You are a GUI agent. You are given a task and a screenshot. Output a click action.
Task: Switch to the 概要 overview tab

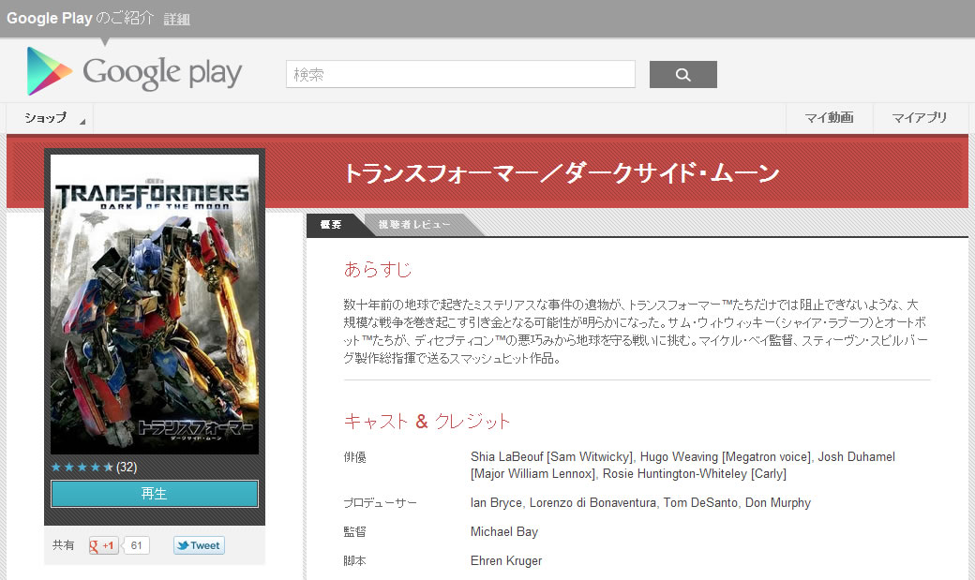point(331,225)
